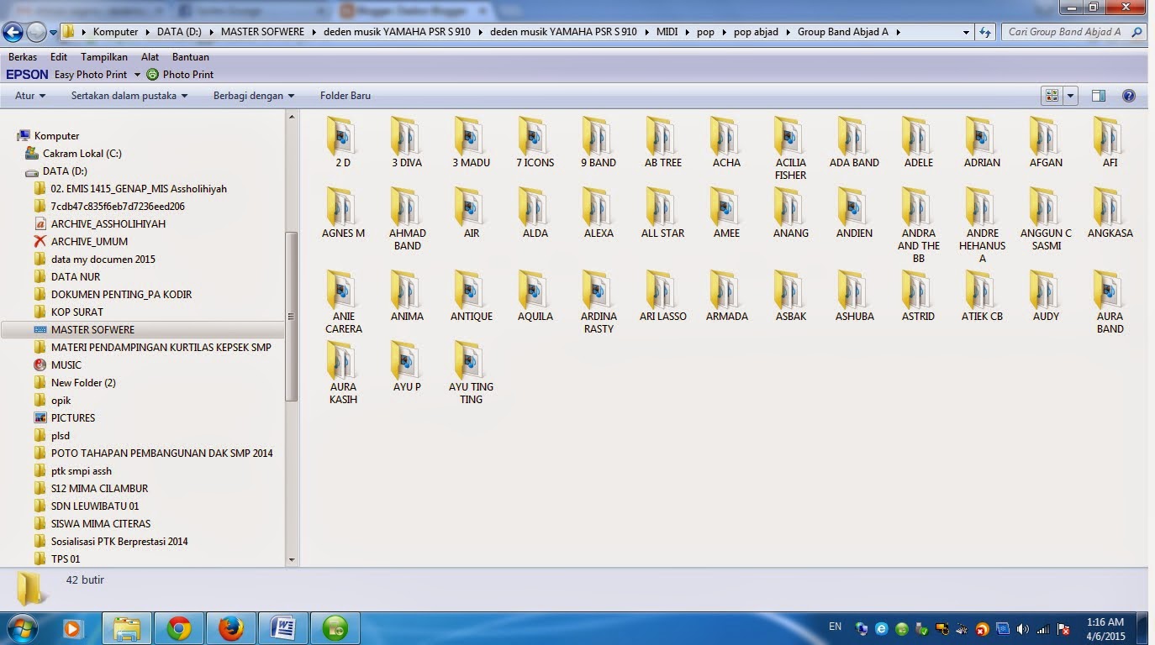This screenshot has height=645, width=1155.
Task: Open the Windows Start button
Action: [21, 628]
